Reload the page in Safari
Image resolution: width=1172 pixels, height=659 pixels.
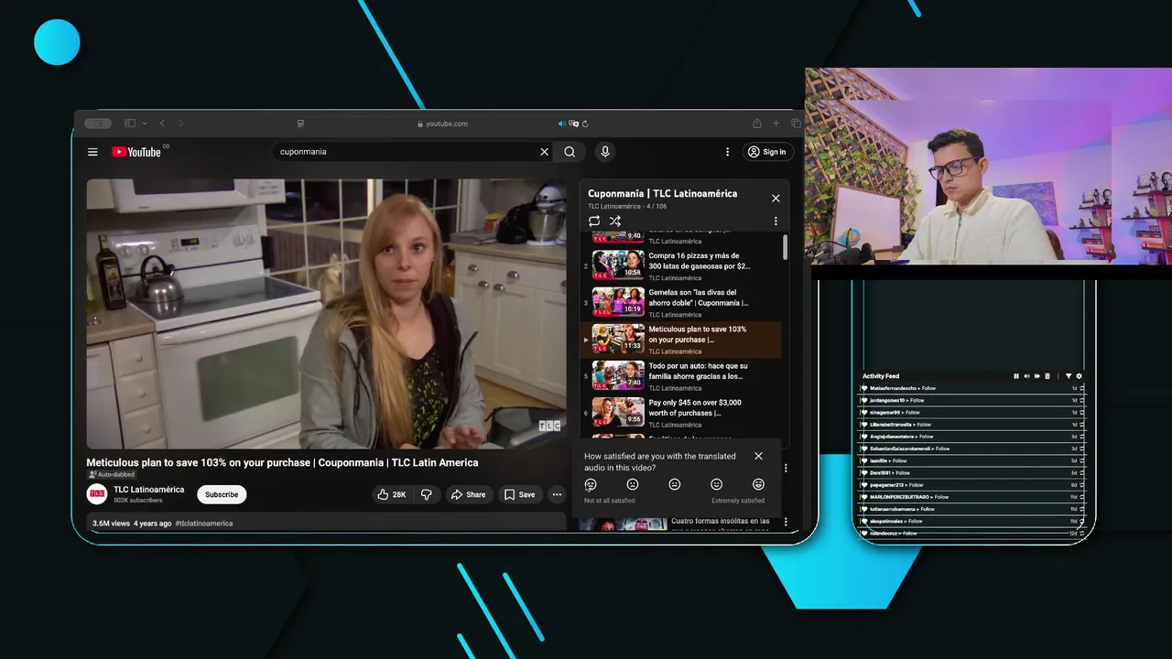584,124
